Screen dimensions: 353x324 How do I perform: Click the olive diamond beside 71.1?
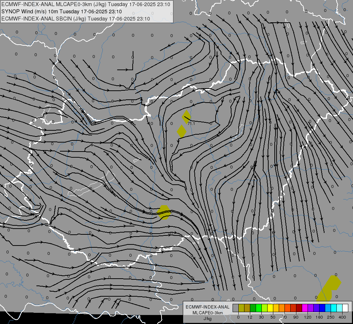(186, 117)
